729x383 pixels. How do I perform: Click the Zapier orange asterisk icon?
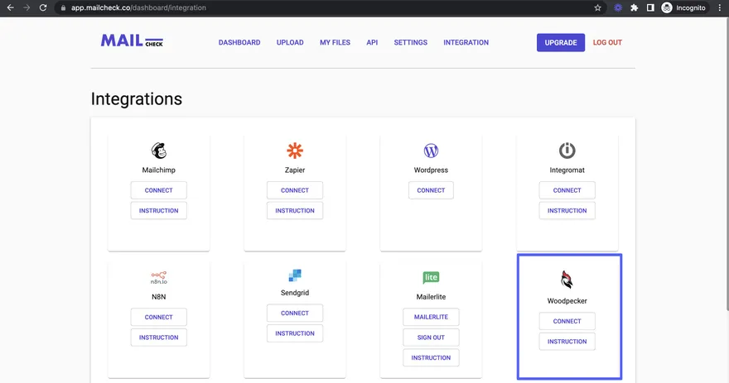click(295, 151)
